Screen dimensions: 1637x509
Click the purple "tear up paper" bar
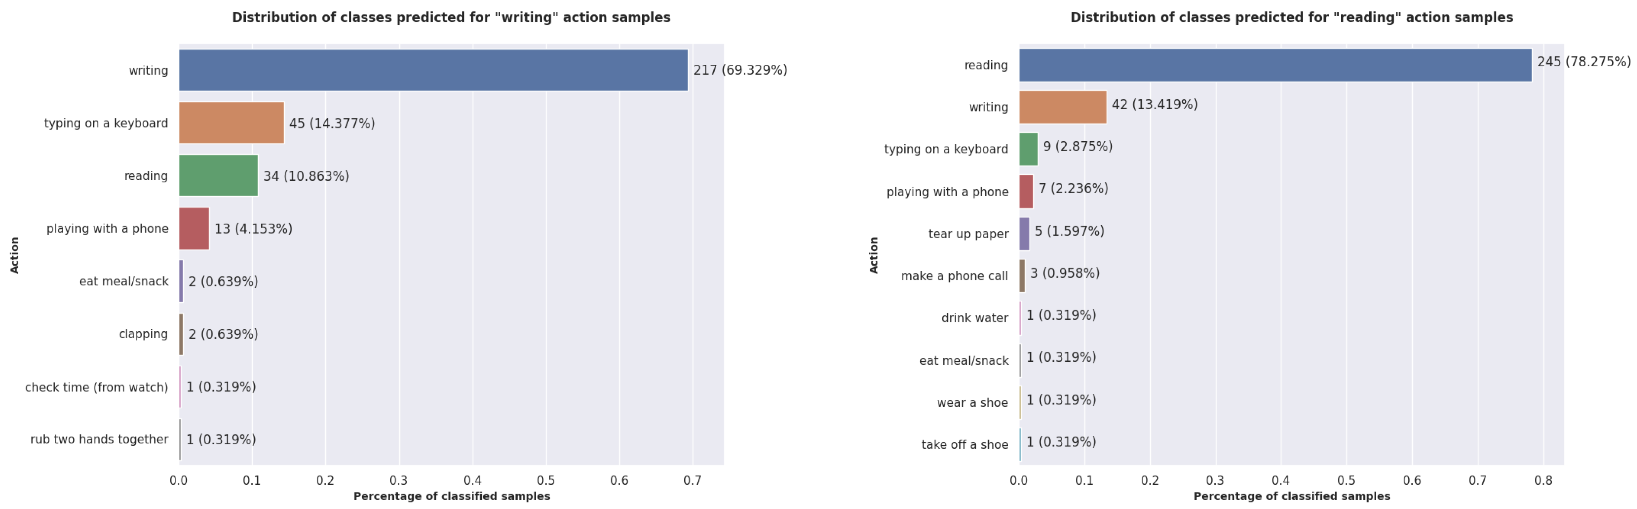1024,234
